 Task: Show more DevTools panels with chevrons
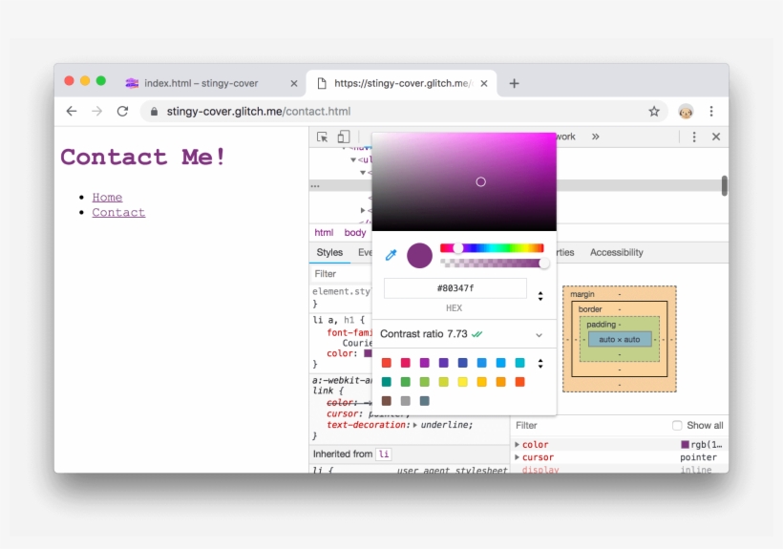point(595,137)
